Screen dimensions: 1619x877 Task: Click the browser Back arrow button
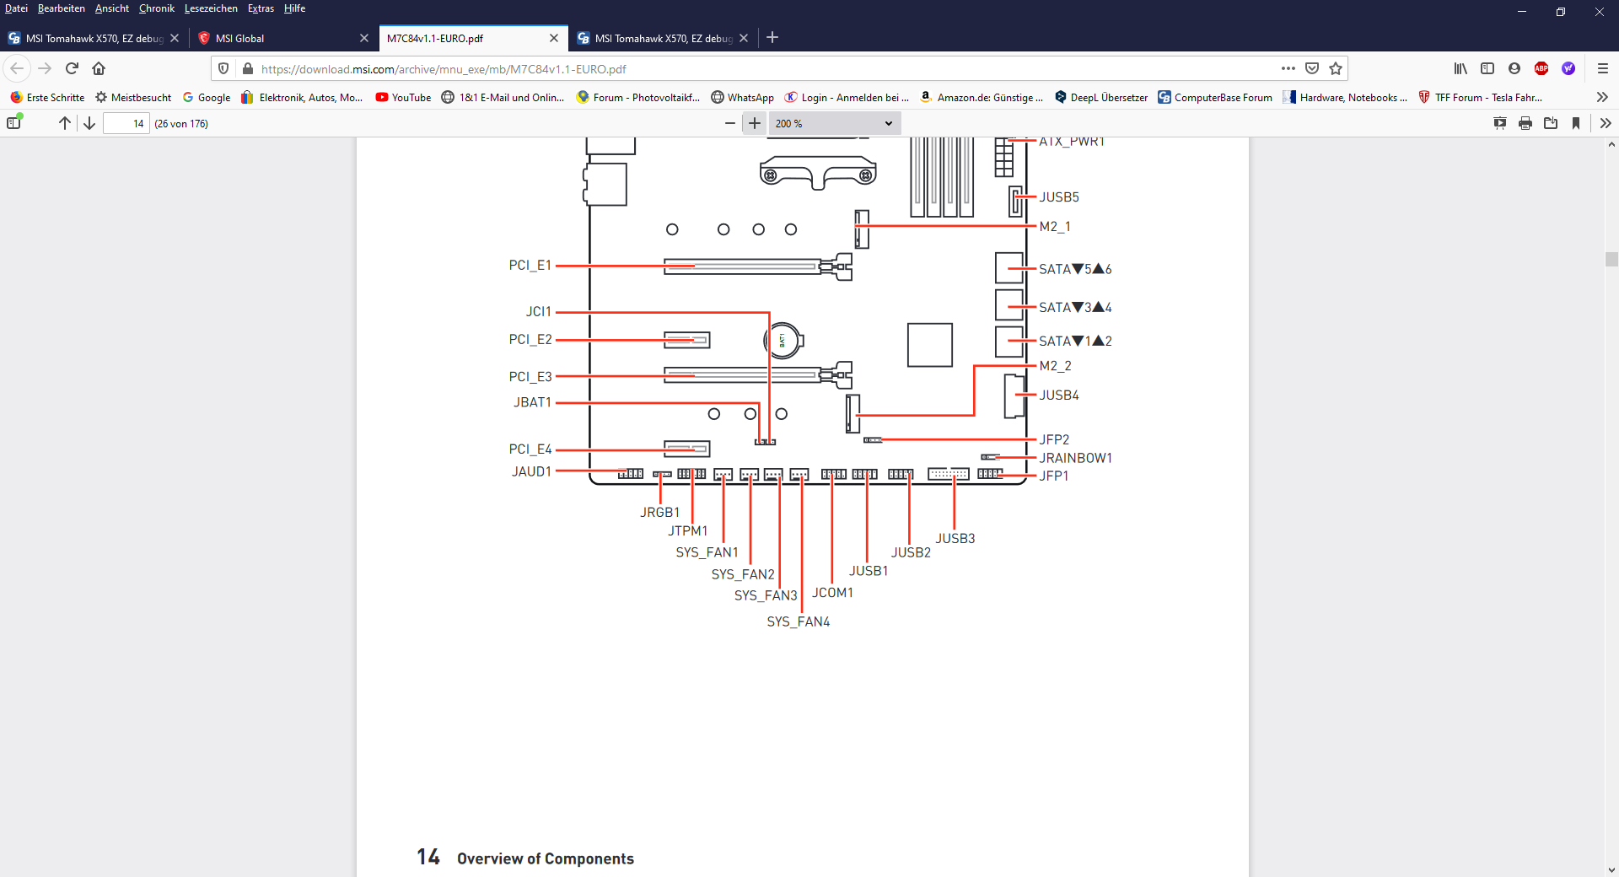(x=17, y=68)
